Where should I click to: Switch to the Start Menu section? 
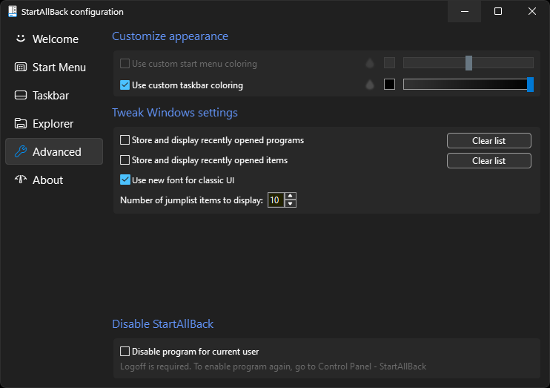tap(54, 67)
